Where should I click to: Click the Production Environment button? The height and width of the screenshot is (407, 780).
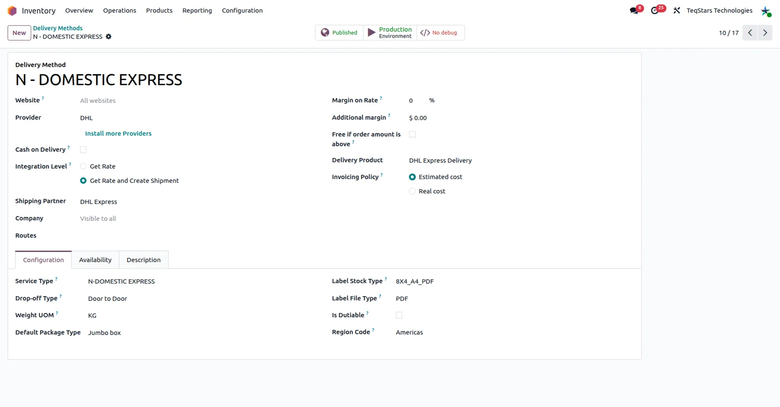[x=390, y=33]
